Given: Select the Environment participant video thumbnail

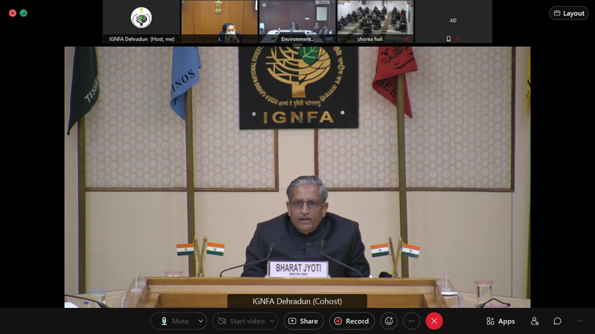Looking at the screenshot, I should (297, 22).
